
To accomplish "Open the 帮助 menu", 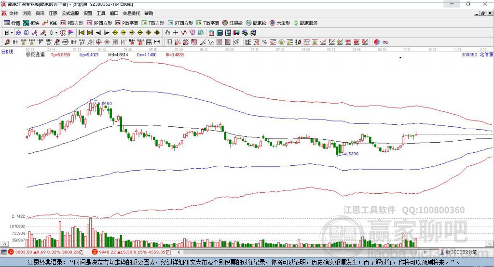I will [x=149, y=13].
